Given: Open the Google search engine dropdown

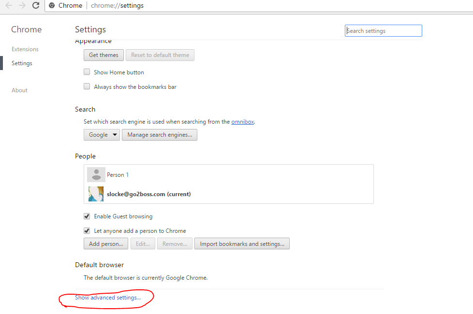Looking at the screenshot, I should coord(102,135).
